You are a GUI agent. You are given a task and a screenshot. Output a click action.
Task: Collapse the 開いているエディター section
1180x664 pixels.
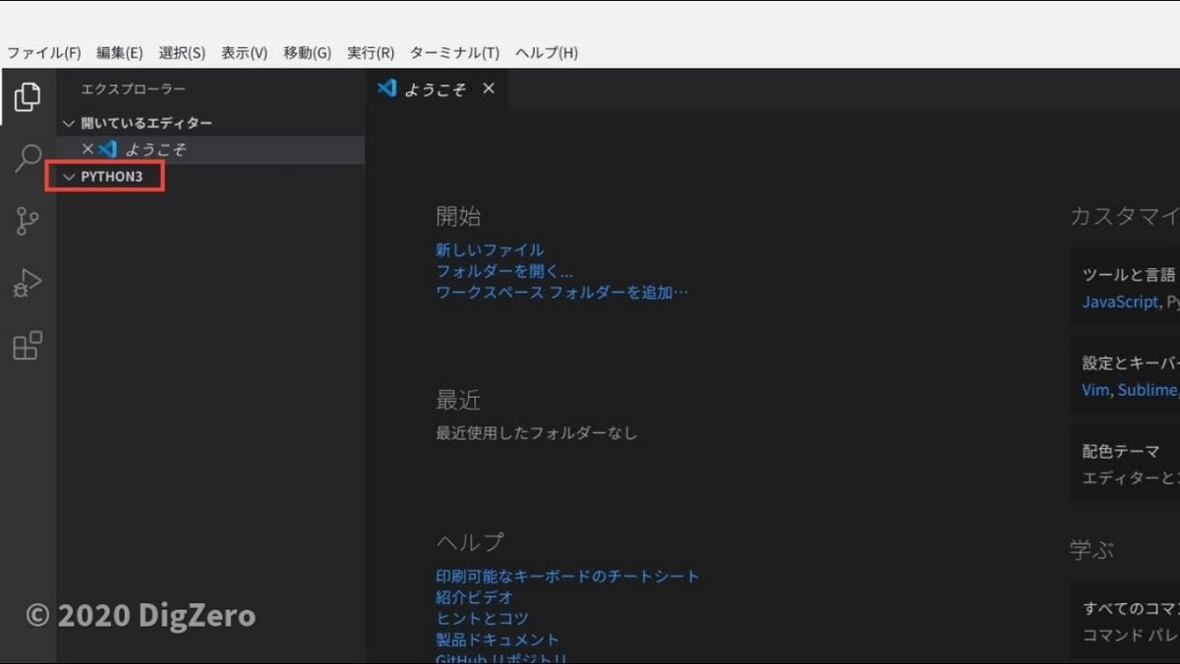[x=68, y=122]
